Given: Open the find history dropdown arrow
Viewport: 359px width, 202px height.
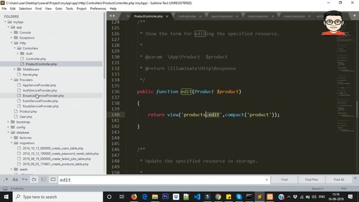Looking at the screenshot, I should (266, 180).
